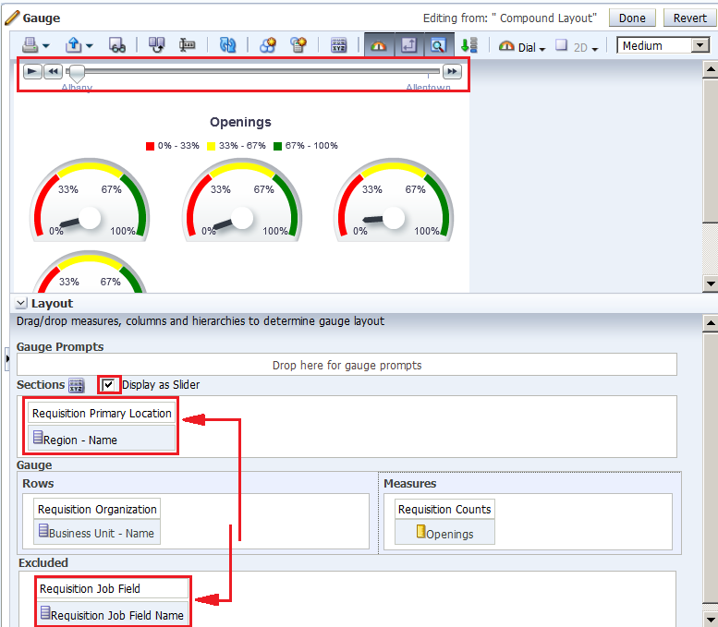Image resolution: width=718 pixels, height=627 pixels.
Task: Select the Region - Name column
Action: coord(102,440)
